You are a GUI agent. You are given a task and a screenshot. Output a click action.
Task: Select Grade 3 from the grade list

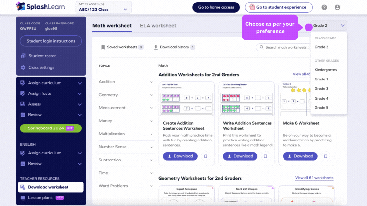point(321,88)
